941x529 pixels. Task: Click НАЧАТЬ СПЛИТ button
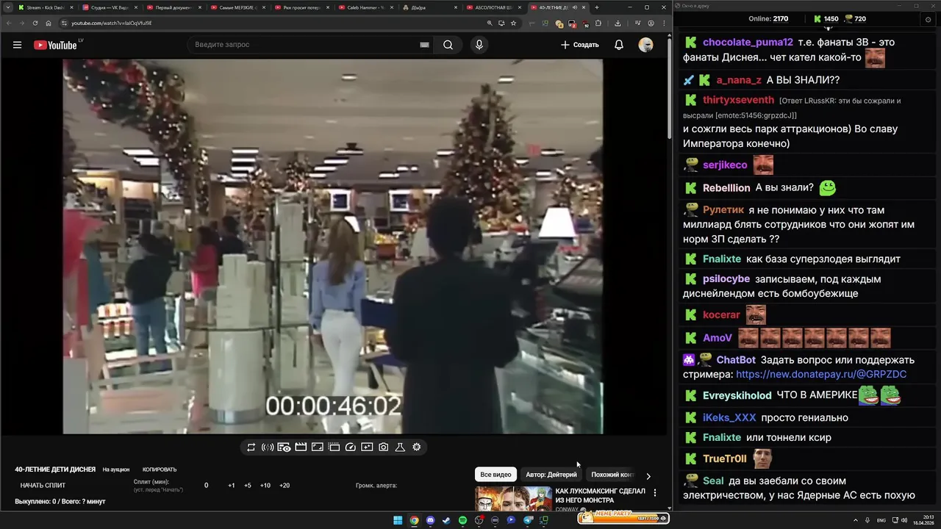click(43, 485)
